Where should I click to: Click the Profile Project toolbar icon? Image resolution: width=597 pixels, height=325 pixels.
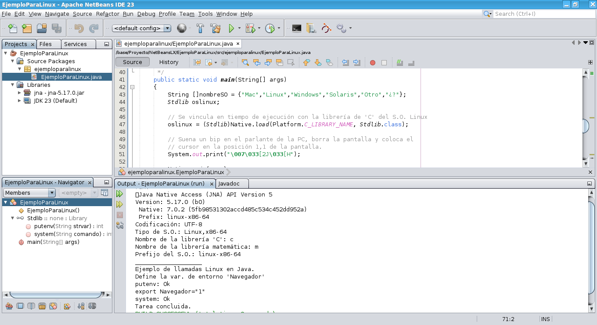point(270,29)
